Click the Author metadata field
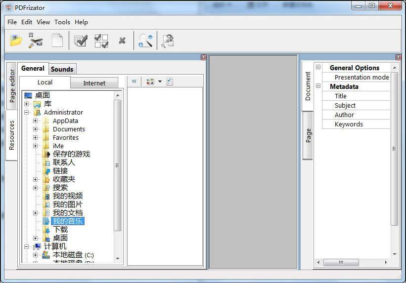Viewport: 406px width, 283px height. coord(356,115)
